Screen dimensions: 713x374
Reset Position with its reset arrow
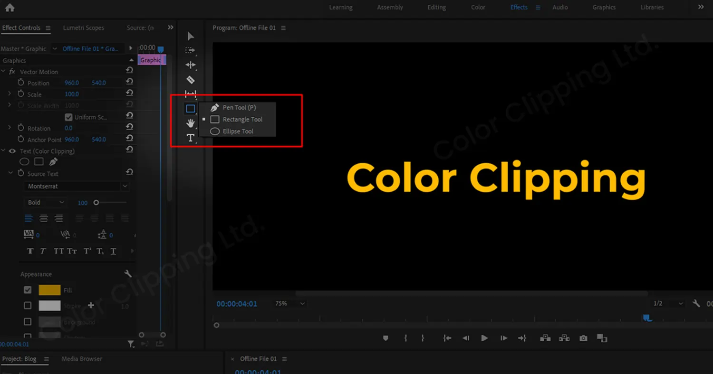coord(129,82)
